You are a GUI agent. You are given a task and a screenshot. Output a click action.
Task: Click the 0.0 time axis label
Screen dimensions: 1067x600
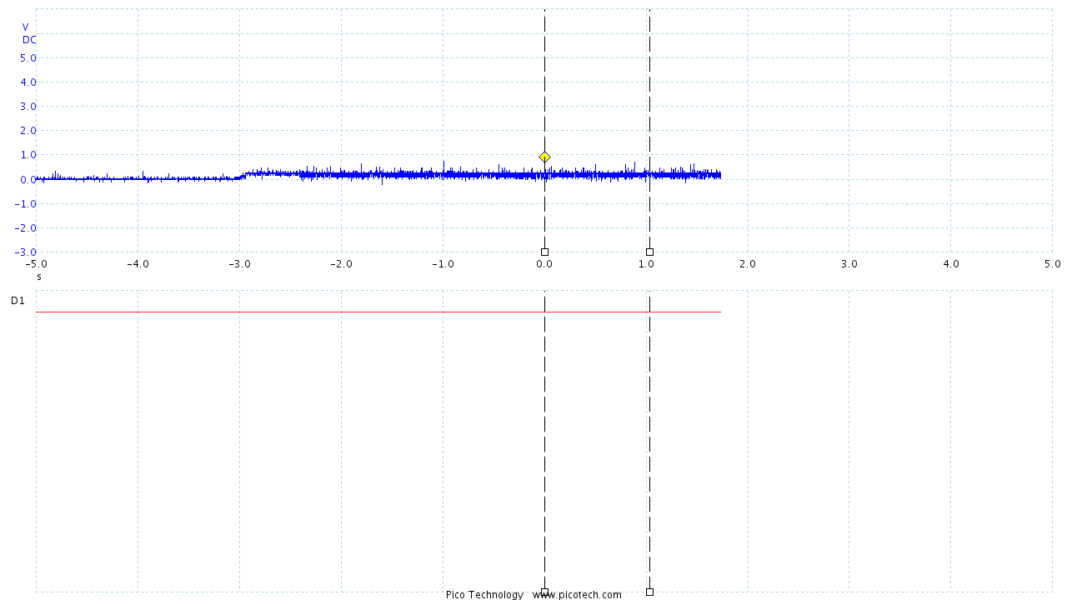544,263
